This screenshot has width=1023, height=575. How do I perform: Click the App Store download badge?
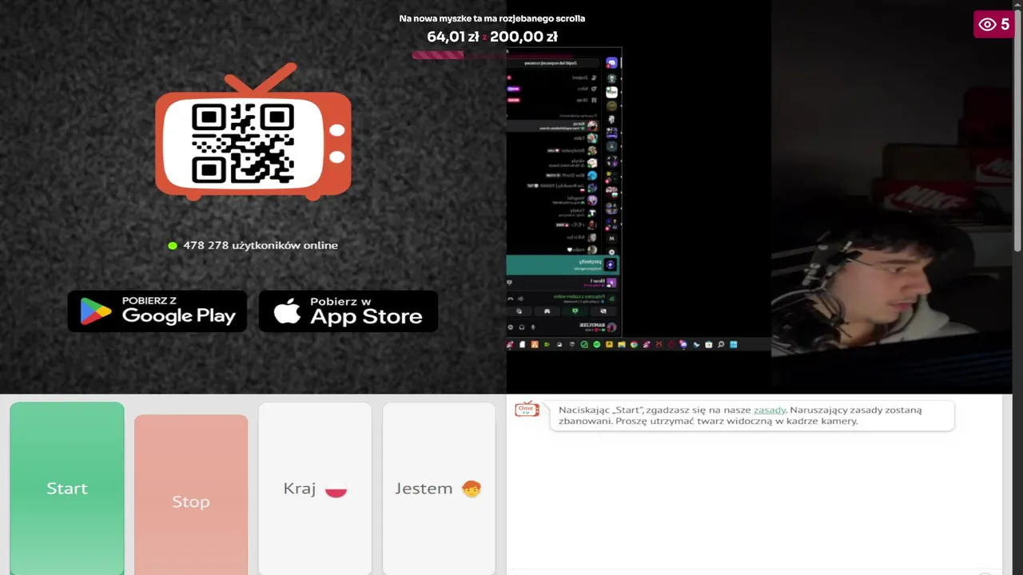[348, 311]
